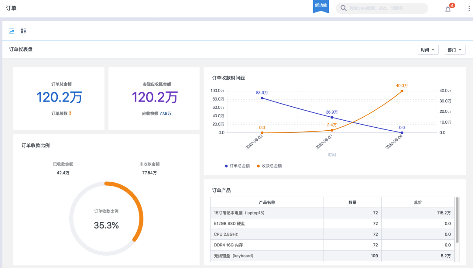Open the vertical three-dot more menu
473x268 pixels.
[x=469, y=9]
